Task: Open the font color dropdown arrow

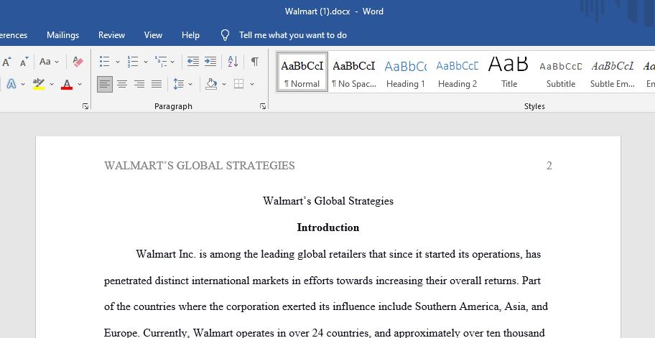Action: click(80, 84)
